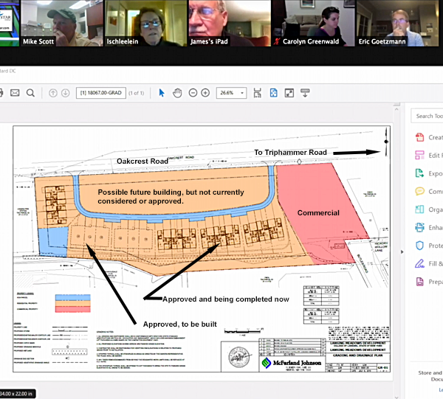Click the print icon in toolbar

pos(1,93)
